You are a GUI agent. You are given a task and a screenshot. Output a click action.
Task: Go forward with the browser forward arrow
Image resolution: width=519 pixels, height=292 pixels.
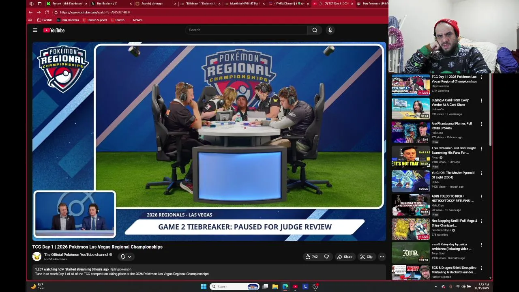(39, 12)
